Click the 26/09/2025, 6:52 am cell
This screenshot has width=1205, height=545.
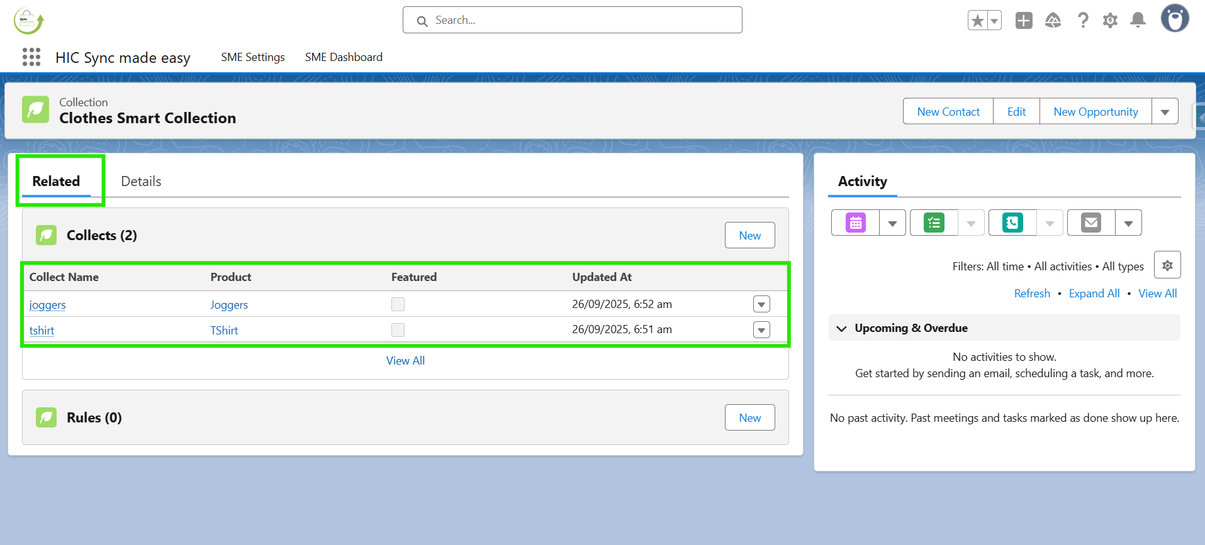click(622, 304)
